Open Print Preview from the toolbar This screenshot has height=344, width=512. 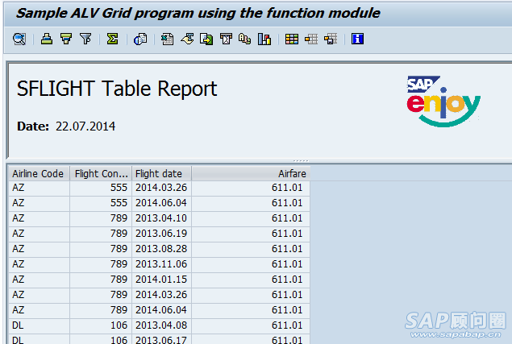pyautogui.click(x=140, y=39)
